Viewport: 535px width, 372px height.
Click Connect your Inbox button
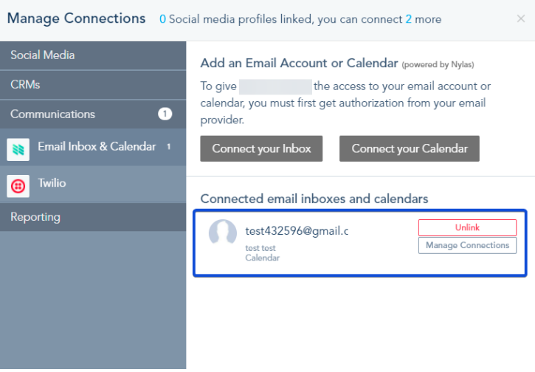pyautogui.click(x=262, y=148)
